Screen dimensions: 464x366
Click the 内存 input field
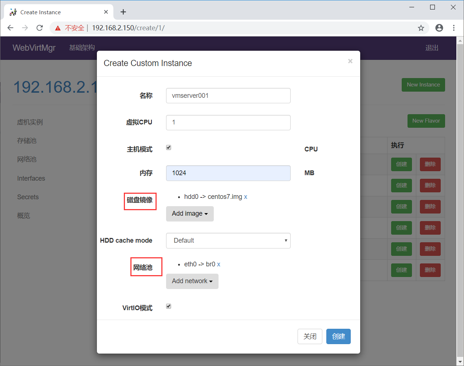point(228,173)
